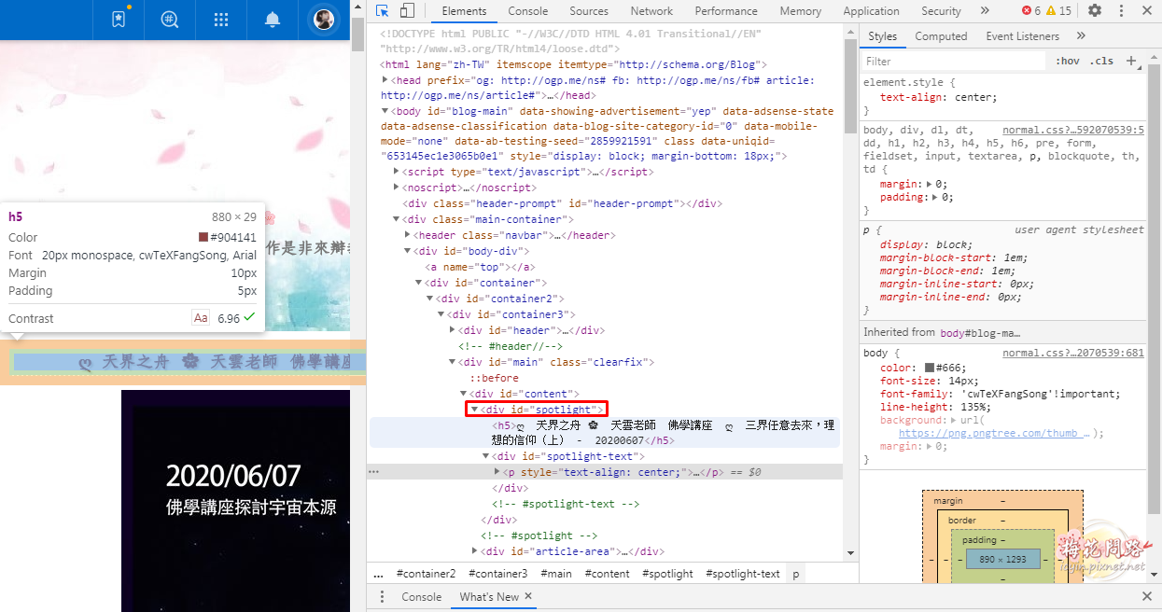Switch to the Console panel

click(x=528, y=11)
